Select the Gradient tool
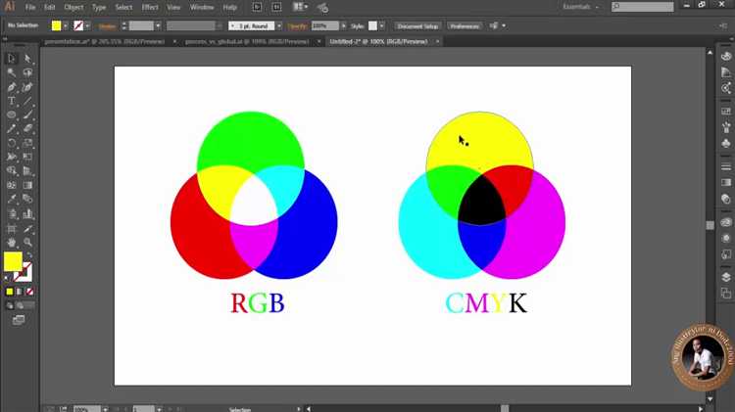Image resolution: width=735 pixels, height=412 pixels. (x=27, y=185)
